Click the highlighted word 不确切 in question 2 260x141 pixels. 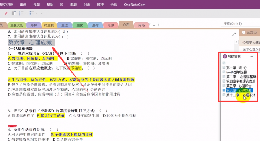pos(76,68)
